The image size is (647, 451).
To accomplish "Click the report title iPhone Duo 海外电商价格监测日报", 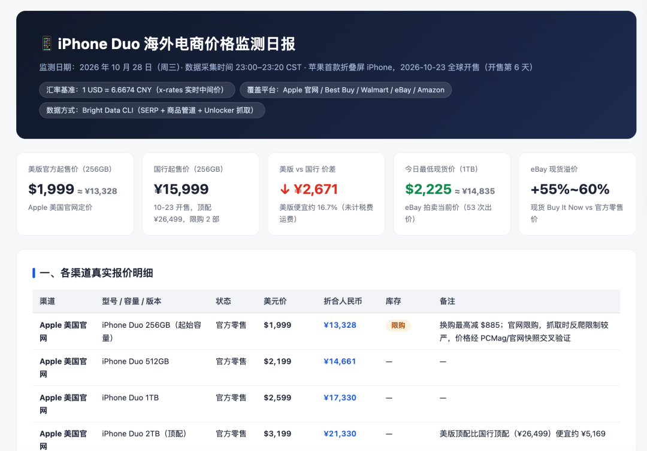I will (177, 44).
